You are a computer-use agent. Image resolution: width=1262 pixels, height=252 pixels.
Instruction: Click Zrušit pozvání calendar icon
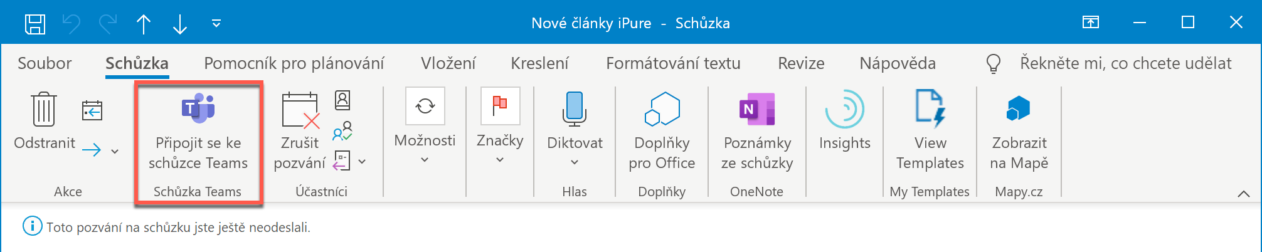[300, 111]
